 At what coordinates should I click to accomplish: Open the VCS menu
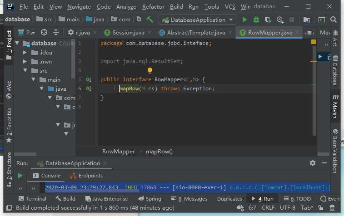click(x=230, y=7)
